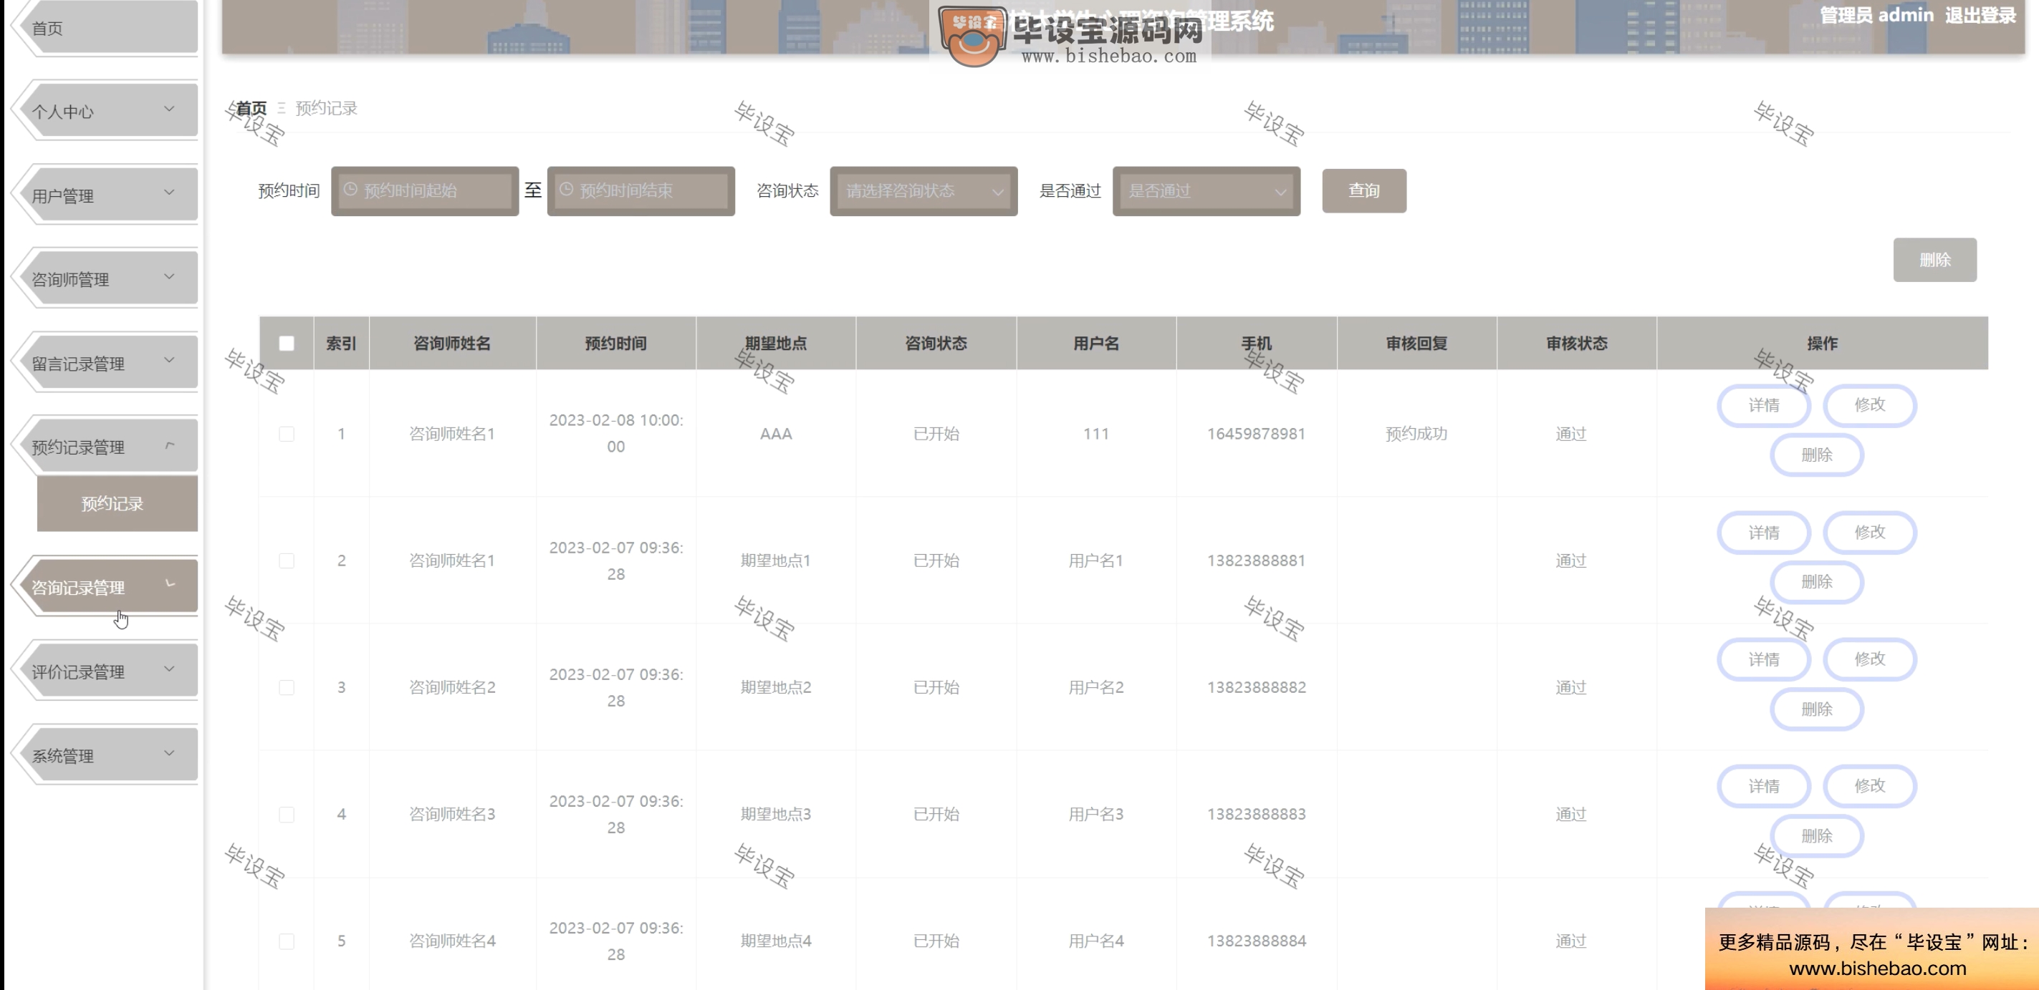The height and width of the screenshot is (990, 2039).
Task: Open the 咨询状态 dropdown selector
Action: coord(923,190)
